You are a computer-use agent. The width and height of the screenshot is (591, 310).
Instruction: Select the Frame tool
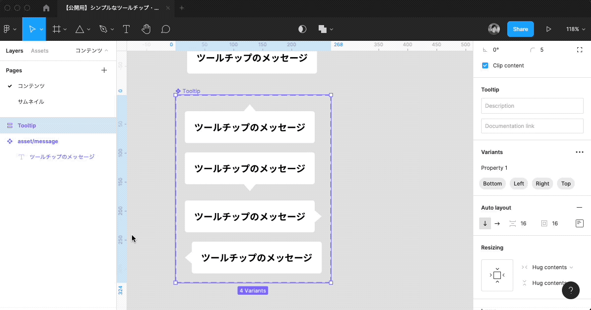56,29
